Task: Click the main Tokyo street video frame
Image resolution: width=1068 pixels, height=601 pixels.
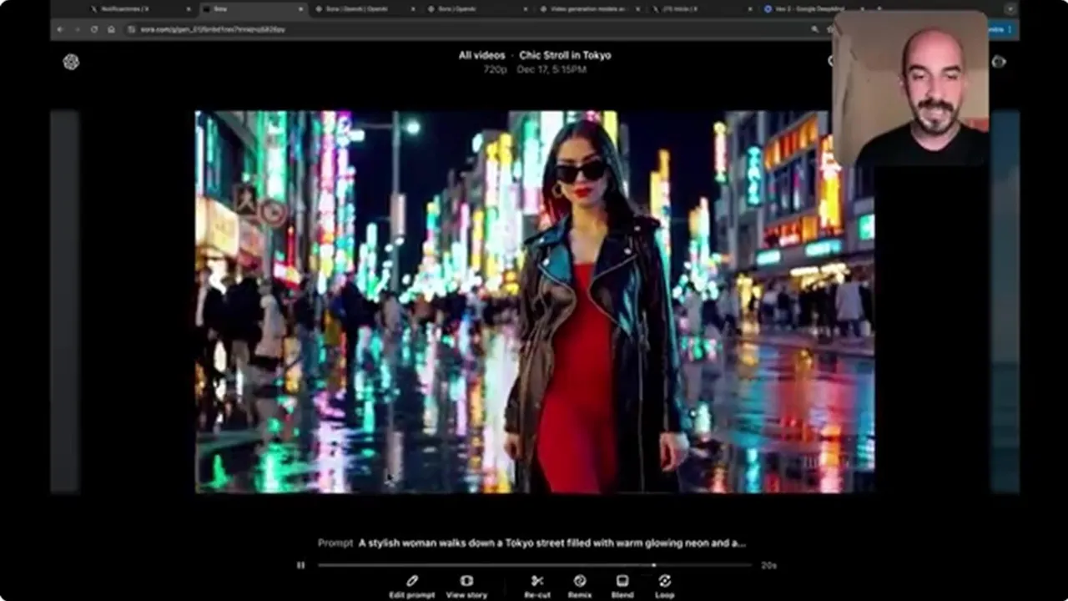Action: coord(535,301)
